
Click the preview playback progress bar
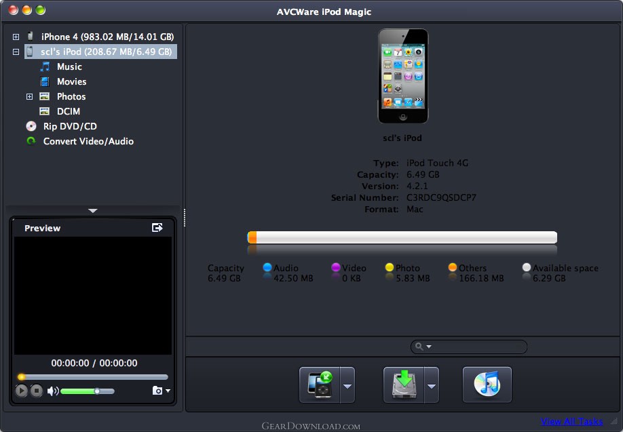(93, 377)
